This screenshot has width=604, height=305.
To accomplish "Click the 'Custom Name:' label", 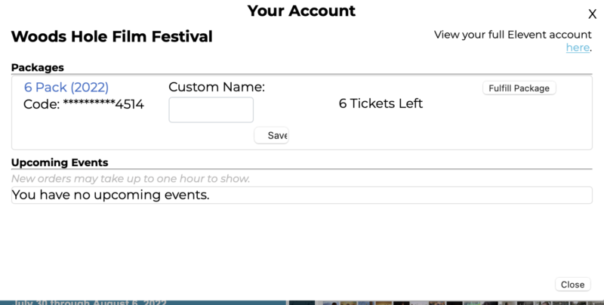I will (x=217, y=87).
